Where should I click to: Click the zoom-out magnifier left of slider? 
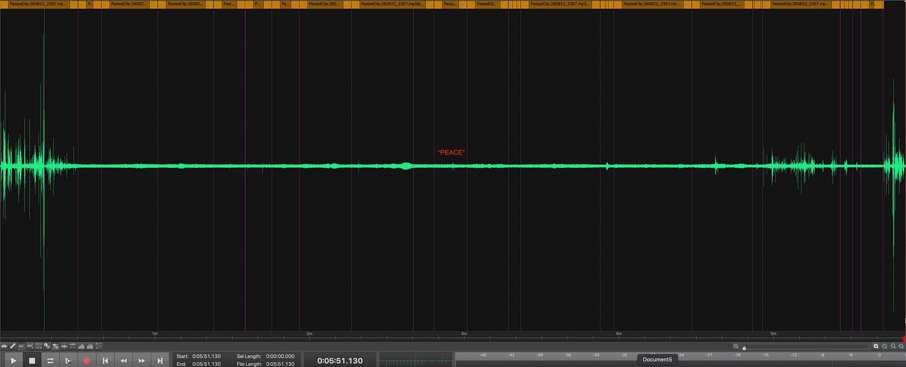[736, 347]
